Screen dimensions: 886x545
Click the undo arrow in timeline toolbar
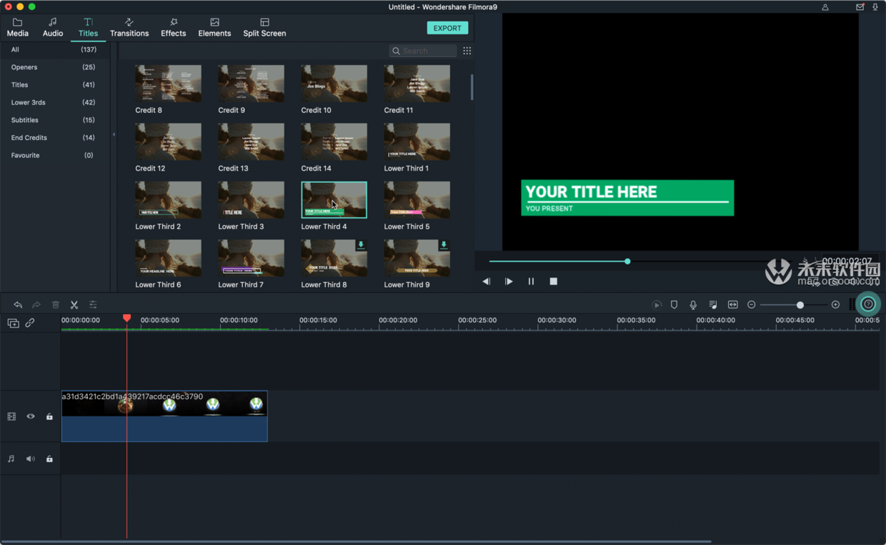click(18, 305)
